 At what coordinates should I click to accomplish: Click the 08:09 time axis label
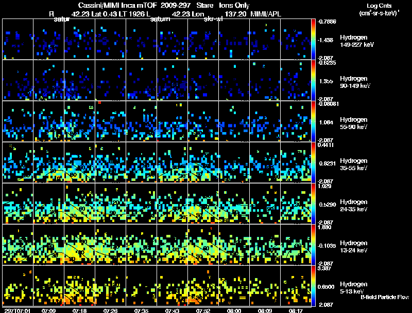[265, 310]
